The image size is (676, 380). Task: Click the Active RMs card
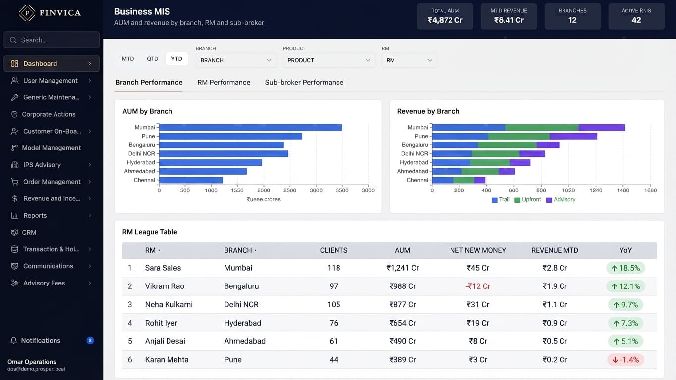point(636,16)
